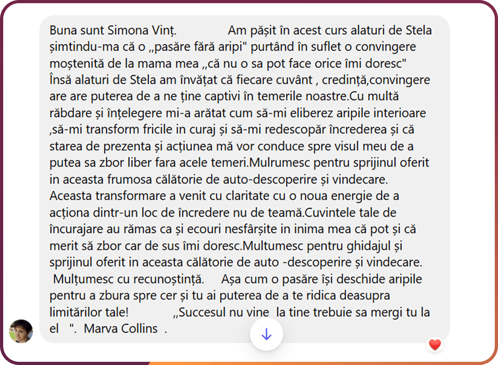Open the sender's profile picture
Viewport: 498px width, 365px height.
pyautogui.click(x=21, y=331)
